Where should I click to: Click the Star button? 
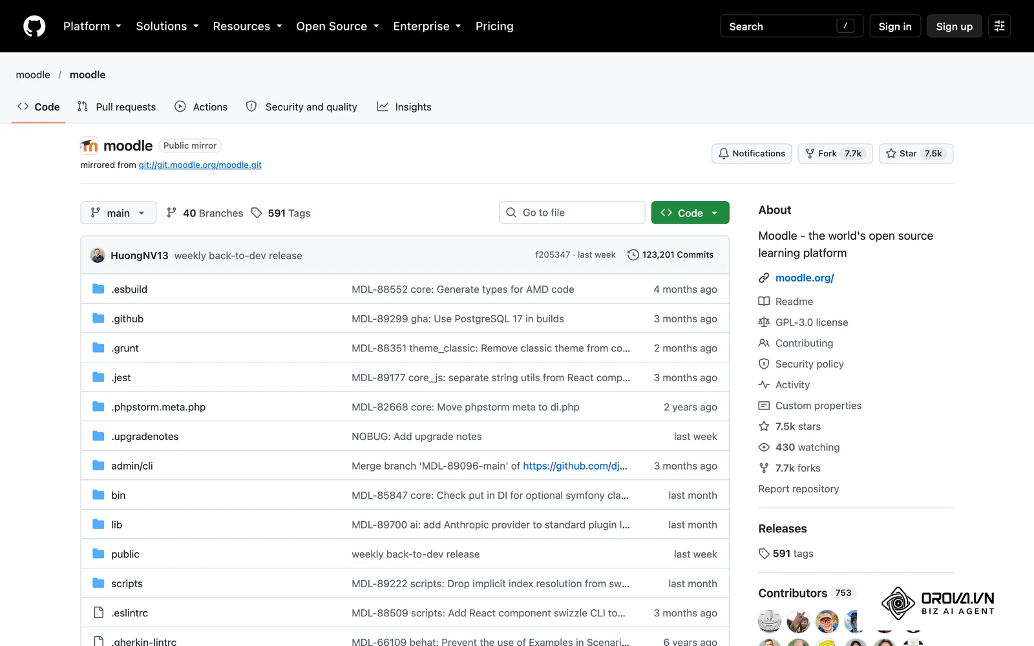pos(916,154)
